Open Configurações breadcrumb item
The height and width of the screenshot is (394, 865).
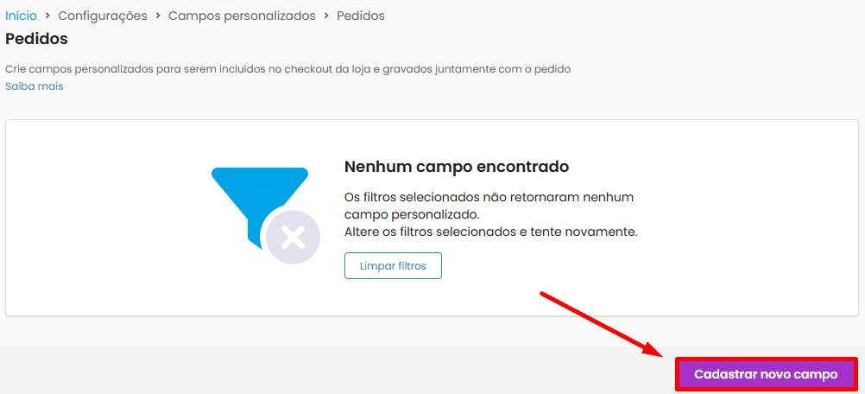point(103,16)
